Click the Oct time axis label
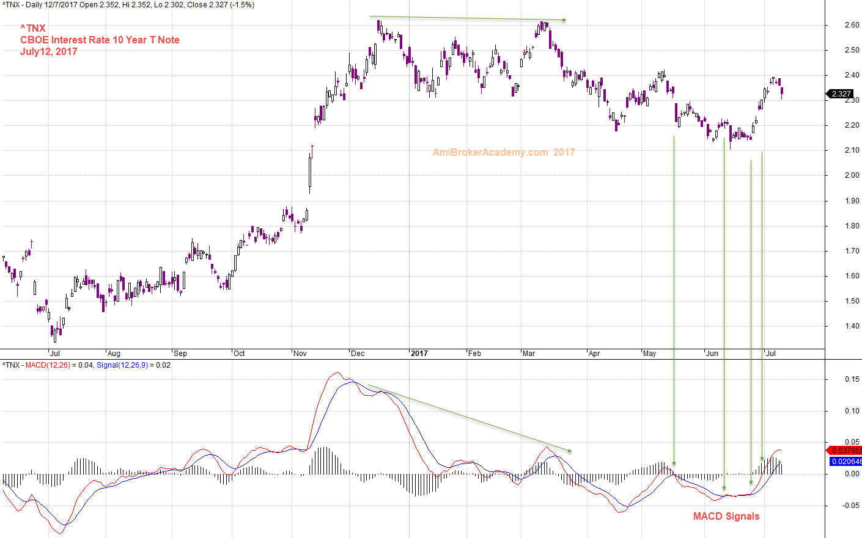 pyautogui.click(x=239, y=354)
